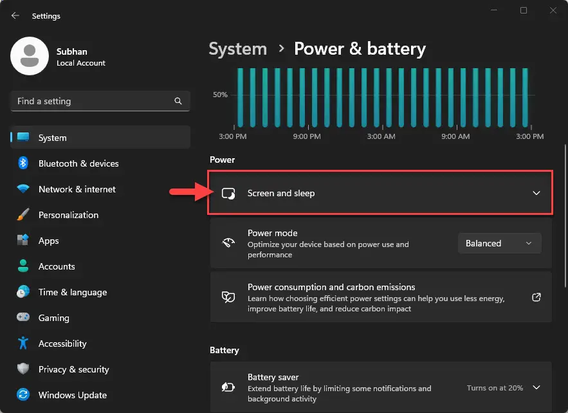Click the System monitor icon in sidebar
The image size is (568, 413).
point(23,137)
